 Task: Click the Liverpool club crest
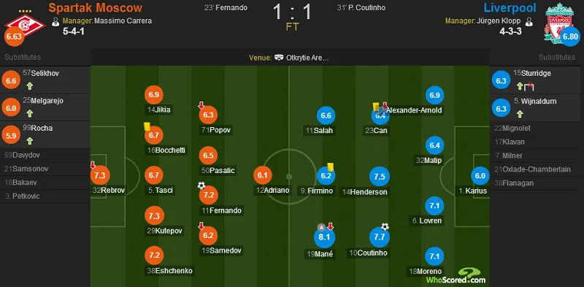point(558,23)
